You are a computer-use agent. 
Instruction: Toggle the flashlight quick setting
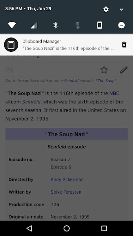(x=77, y=25)
